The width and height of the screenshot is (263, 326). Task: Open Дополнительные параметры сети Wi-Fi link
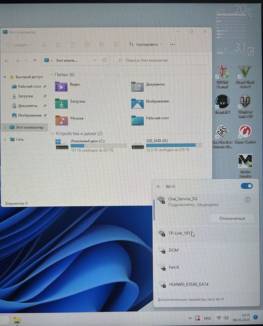click(191, 299)
